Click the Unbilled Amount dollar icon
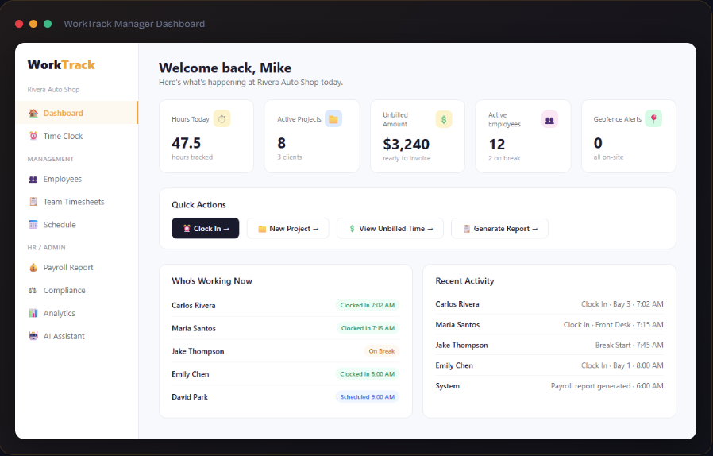The image size is (713, 456). coord(444,119)
